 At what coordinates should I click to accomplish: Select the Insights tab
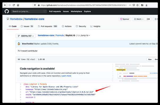click(95, 26)
